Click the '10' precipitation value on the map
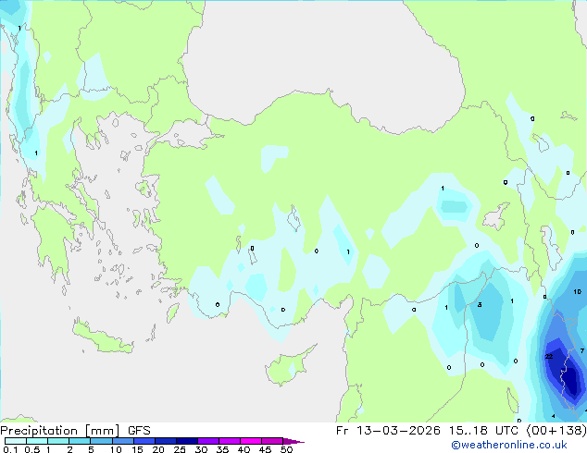 tap(577, 291)
